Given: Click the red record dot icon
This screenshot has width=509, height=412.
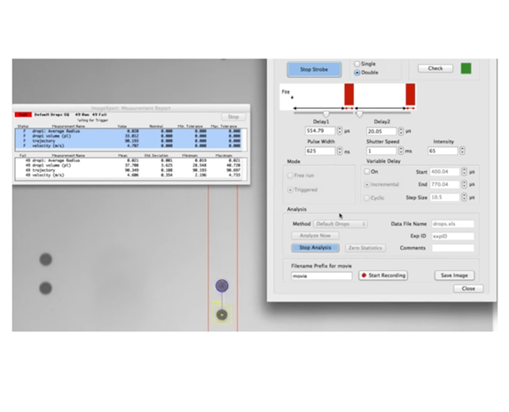Looking at the screenshot, I should 364,276.
